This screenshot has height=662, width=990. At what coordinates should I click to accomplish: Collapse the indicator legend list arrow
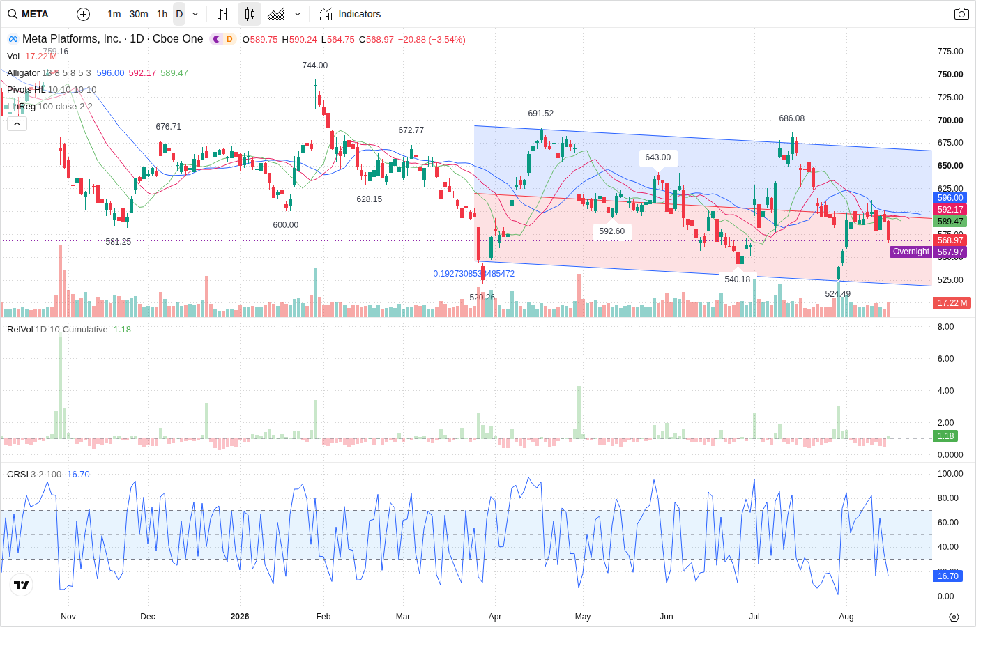[x=17, y=123]
